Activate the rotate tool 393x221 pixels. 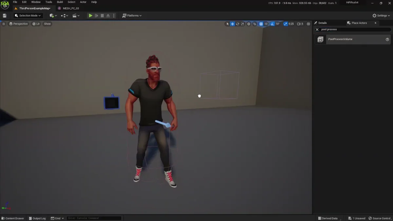pos(237,24)
